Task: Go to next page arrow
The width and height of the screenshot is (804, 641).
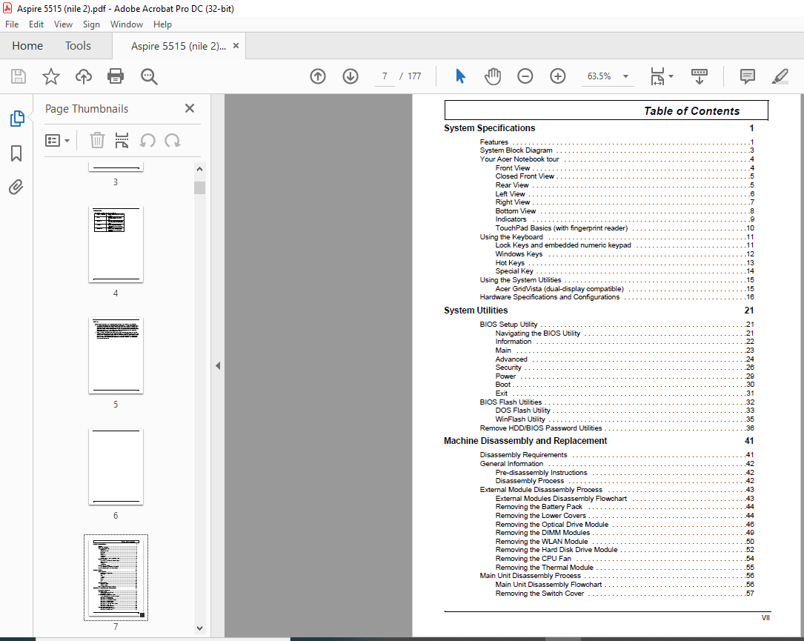Action: [x=350, y=76]
